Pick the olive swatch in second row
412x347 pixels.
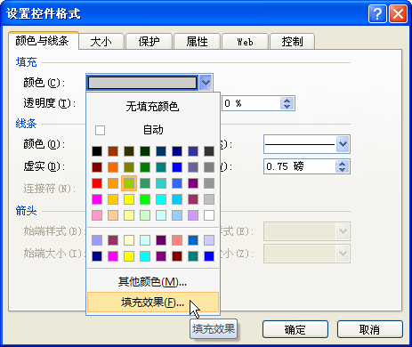pos(129,167)
